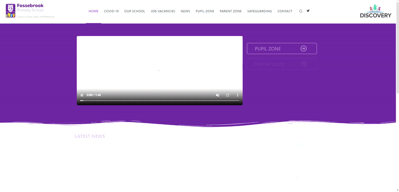The width and height of the screenshot is (399, 192).
Task: Click the arrow circle on Pupil Zone button
Action: (x=304, y=48)
